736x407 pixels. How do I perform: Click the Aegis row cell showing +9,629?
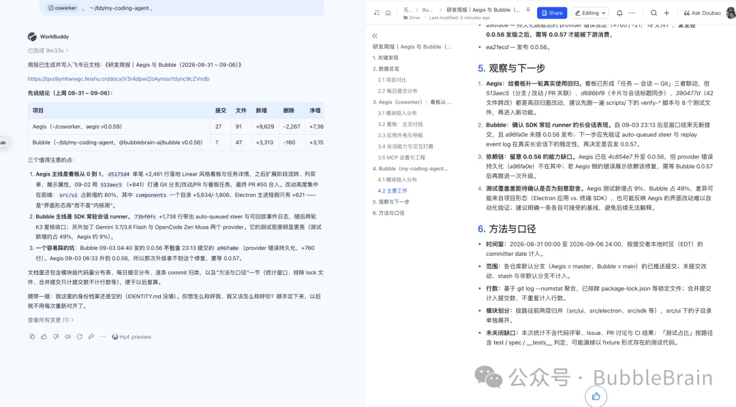pos(264,127)
